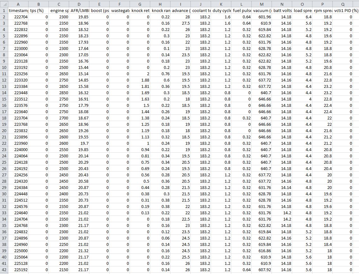Select column A header
Viewport: 359px width, 274px height.
point(18,4)
